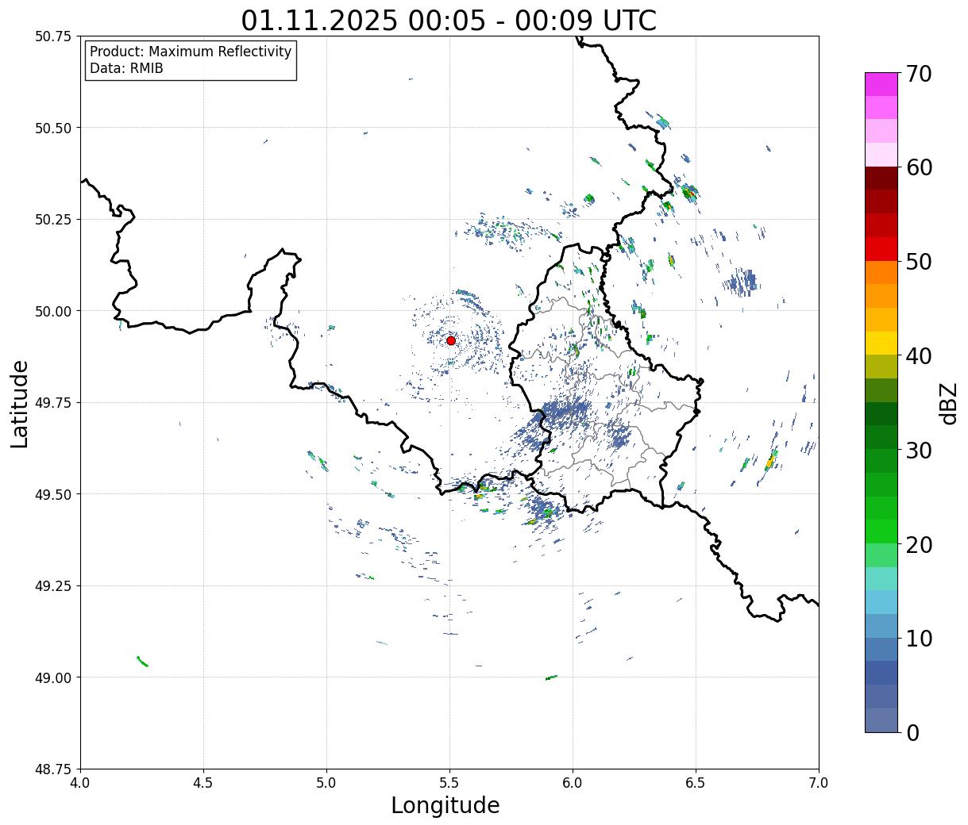The height and width of the screenshot is (825, 968).
Task: Click the 50.25 latitude tick label
Action: point(53,220)
